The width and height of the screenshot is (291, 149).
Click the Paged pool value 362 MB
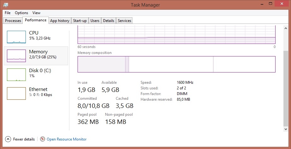(x=88, y=122)
